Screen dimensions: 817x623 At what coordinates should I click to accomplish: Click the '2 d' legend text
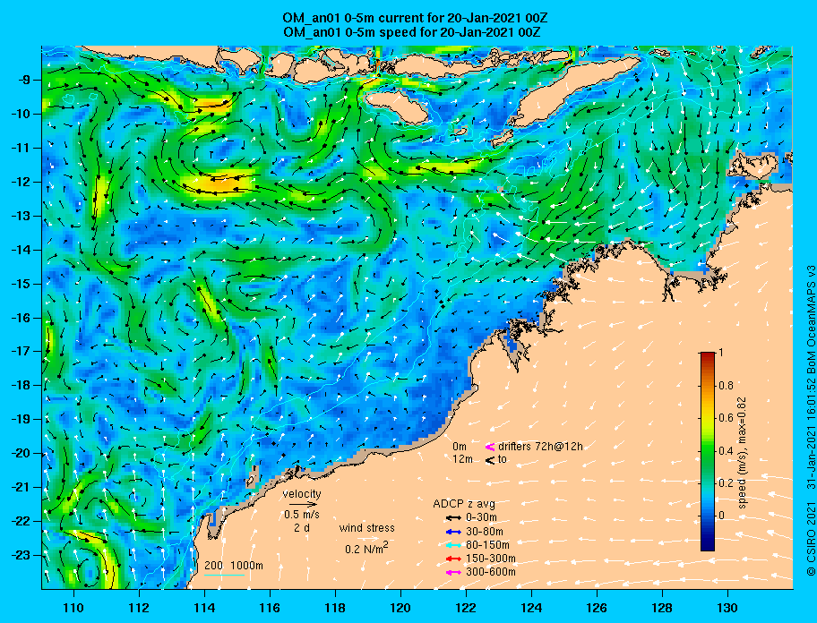302,527
